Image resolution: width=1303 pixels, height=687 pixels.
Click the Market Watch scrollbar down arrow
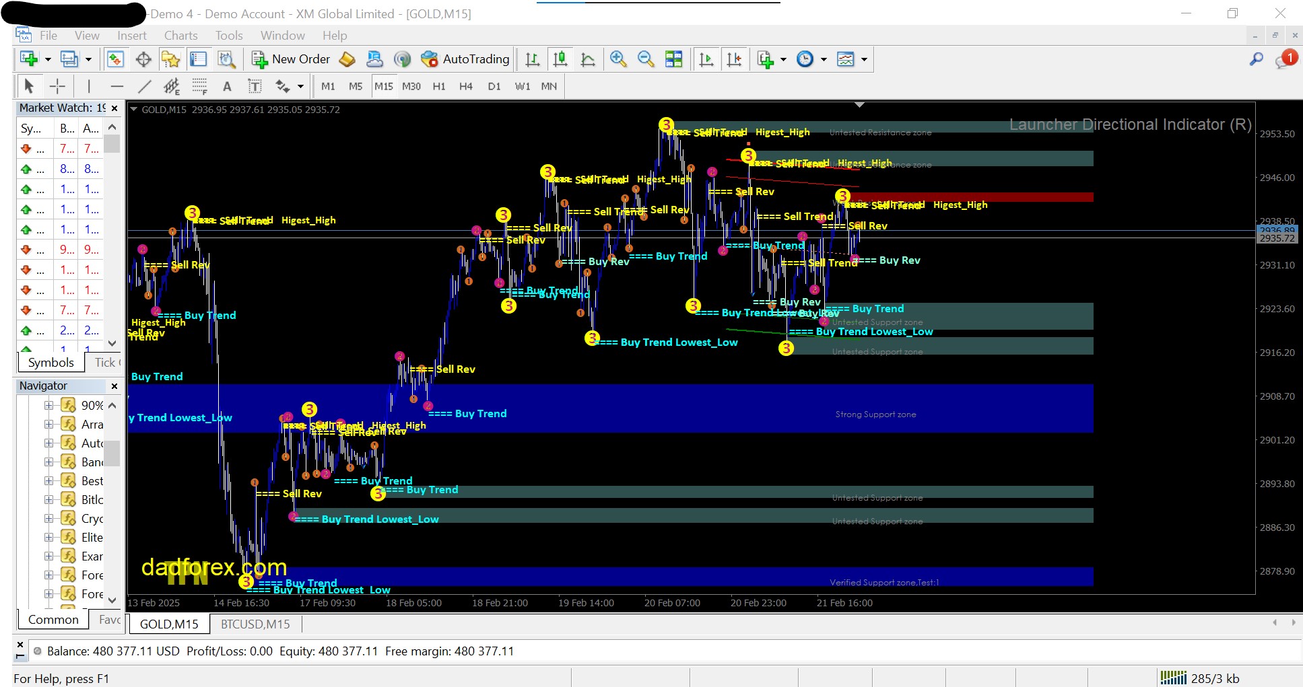pyautogui.click(x=112, y=343)
